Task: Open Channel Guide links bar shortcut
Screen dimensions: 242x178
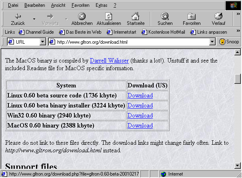Action: pos(36,32)
